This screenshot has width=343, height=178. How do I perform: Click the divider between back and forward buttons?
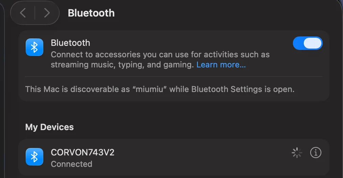tap(35, 13)
